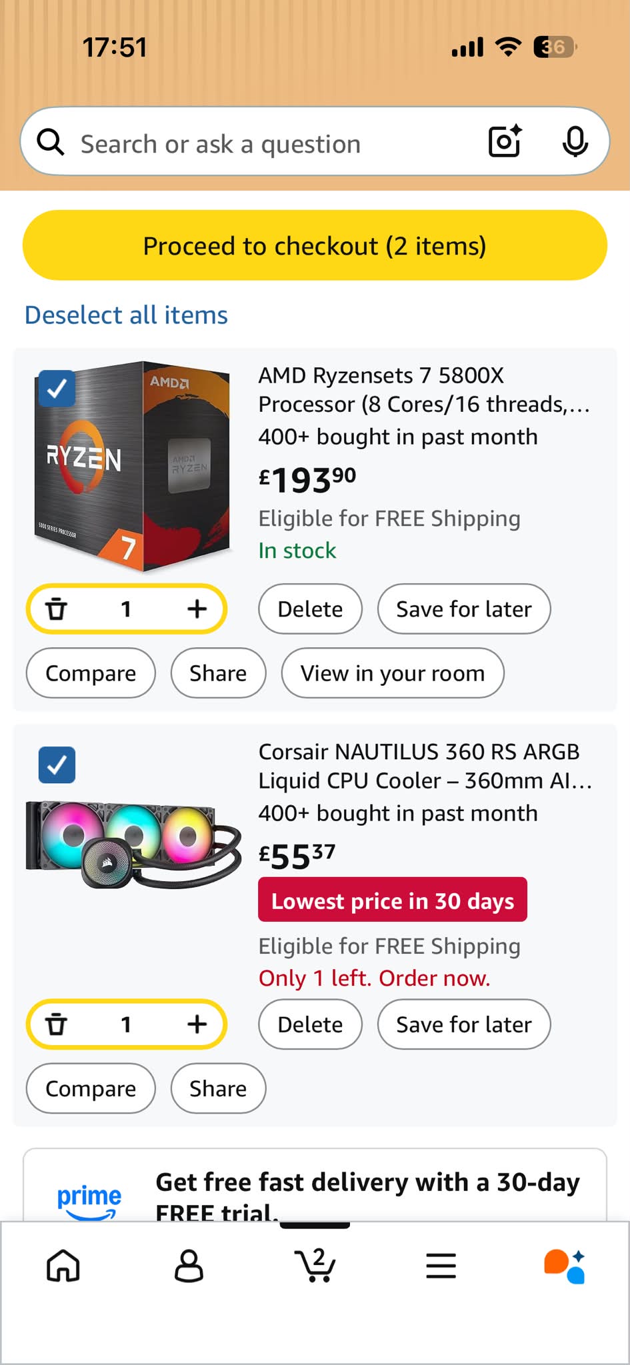
Task: Open the cart icon showing 2
Action: [315, 1265]
